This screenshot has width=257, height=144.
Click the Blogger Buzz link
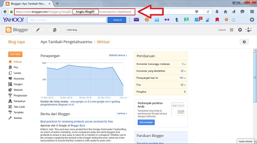(78, 126)
